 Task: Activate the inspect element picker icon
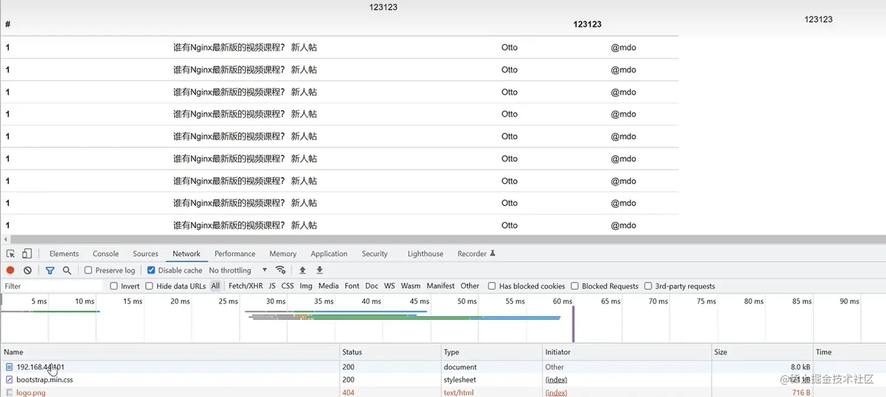tap(11, 254)
